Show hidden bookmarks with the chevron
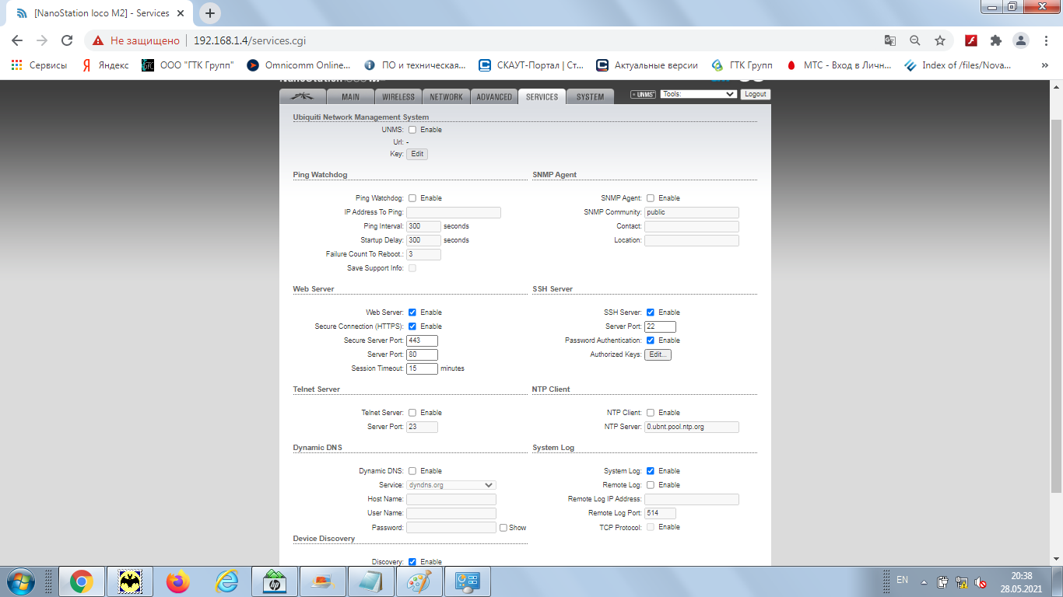This screenshot has height=597, width=1063. [x=1045, y=65]
